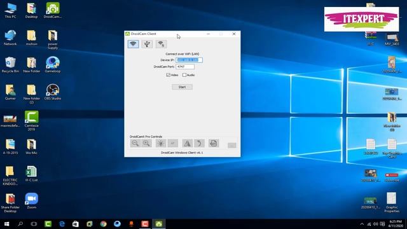
Task: Click the save JPG snapshot control icon
Action: coord(214,143)
